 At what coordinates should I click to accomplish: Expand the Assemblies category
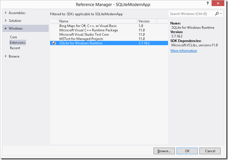pyautogui.click(x=6, y=13)
